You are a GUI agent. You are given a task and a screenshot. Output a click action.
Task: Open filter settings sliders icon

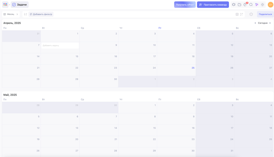point(25,14)
